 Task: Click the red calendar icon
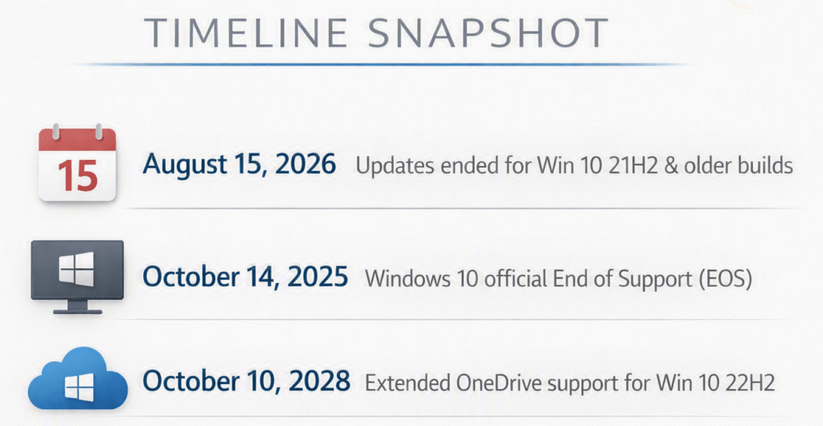click(x=77, y=163)
